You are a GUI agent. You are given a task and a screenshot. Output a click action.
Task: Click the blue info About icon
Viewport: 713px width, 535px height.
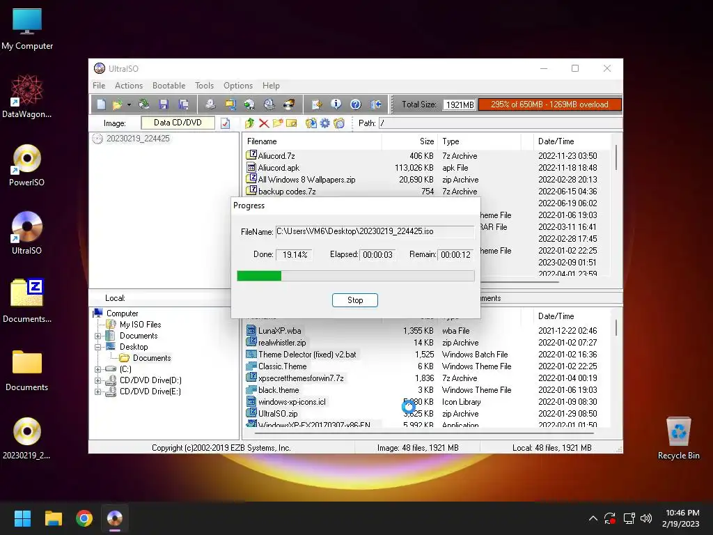(336, 104)
